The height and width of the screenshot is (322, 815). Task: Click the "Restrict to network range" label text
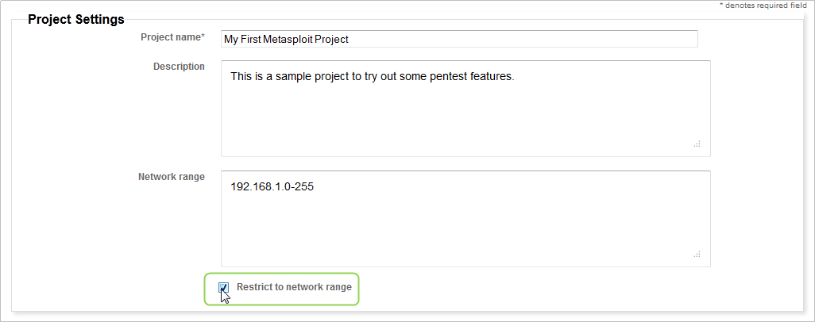(x=294, y=287)
